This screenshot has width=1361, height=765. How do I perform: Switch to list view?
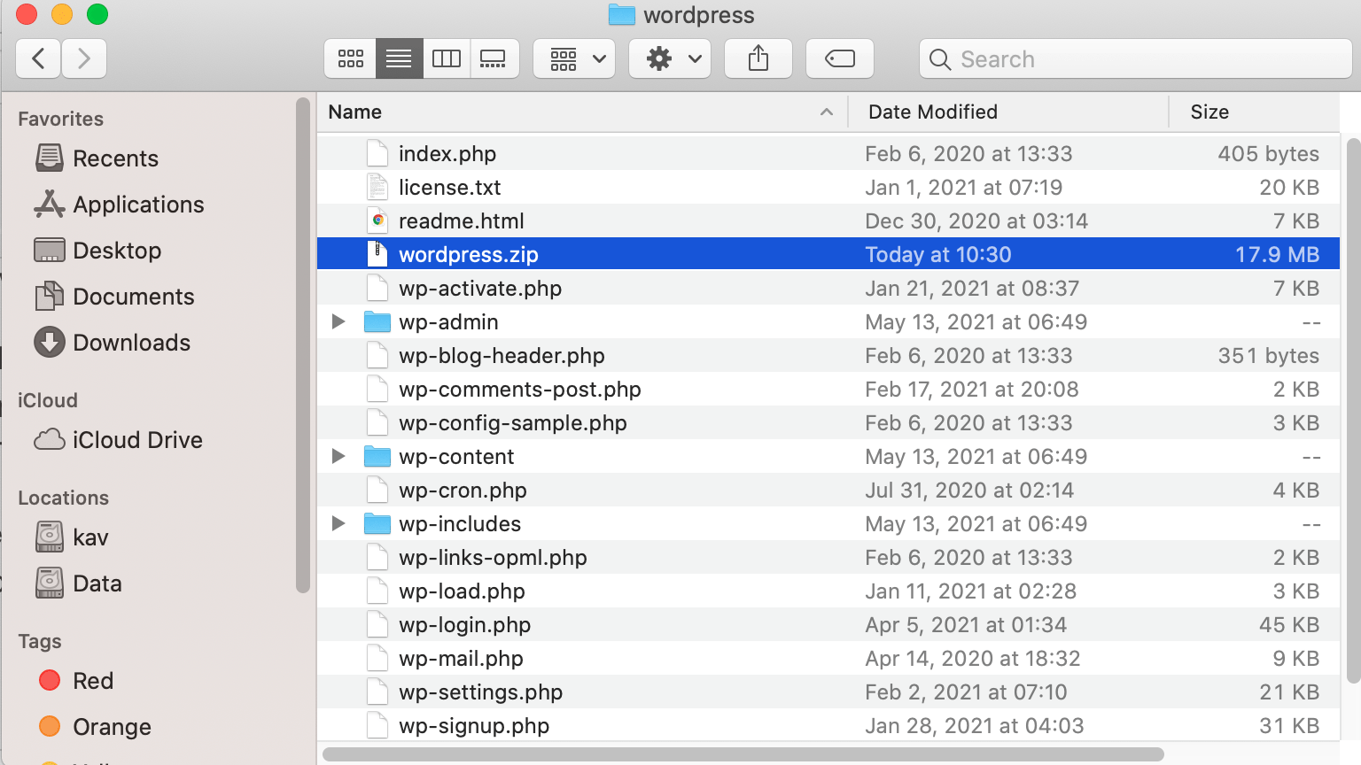point(400,59)
